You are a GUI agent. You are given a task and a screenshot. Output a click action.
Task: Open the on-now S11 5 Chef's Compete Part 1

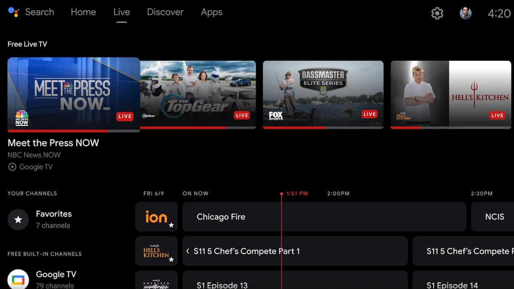tap(295, 251)
